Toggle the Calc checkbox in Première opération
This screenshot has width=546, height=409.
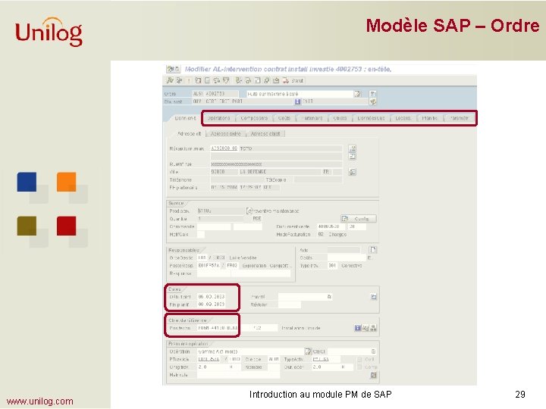(359, 359)
